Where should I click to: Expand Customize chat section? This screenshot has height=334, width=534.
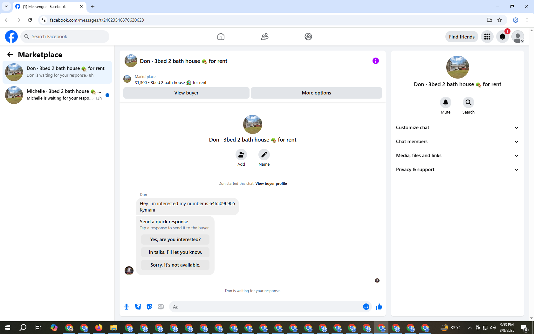pos(457,128)
